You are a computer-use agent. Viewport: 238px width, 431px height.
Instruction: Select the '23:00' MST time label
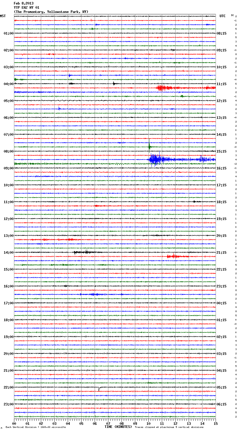9,404
